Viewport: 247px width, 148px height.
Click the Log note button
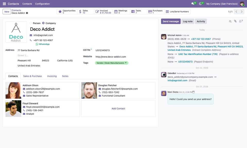click(x=188, y=21)
